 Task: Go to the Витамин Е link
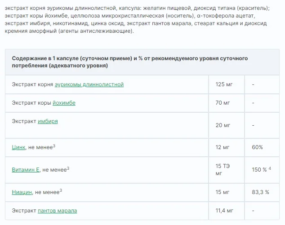click(x=26, y=170)
